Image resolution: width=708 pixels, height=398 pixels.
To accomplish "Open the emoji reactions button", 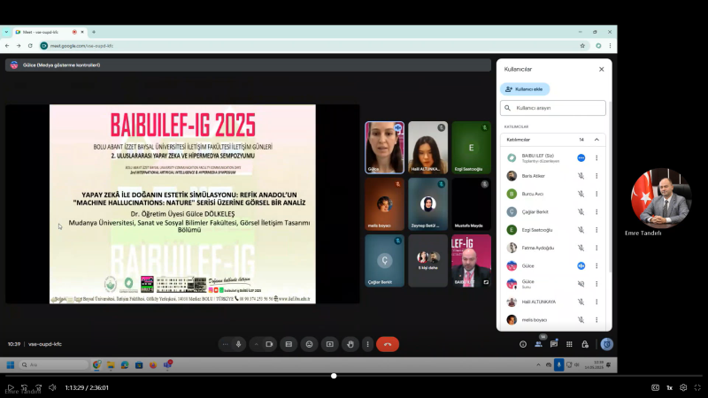I will point(309,344).
